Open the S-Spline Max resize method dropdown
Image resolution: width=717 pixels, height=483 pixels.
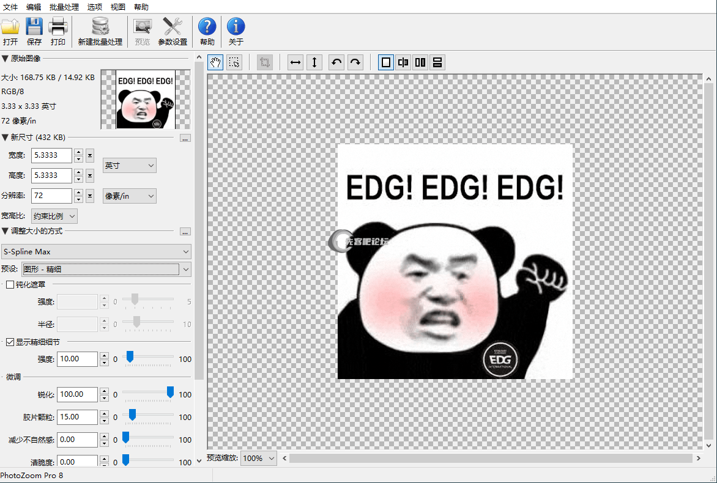(97, 251)
